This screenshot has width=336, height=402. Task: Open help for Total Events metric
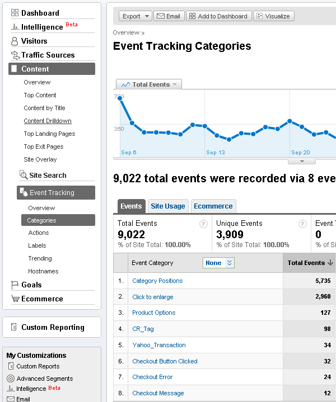[x=204, y=224]
